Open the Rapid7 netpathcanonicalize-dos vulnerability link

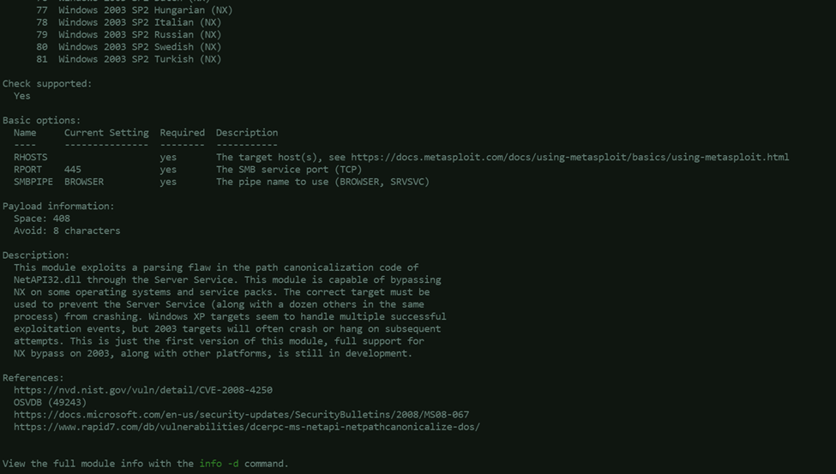click(x=246, y=427)
